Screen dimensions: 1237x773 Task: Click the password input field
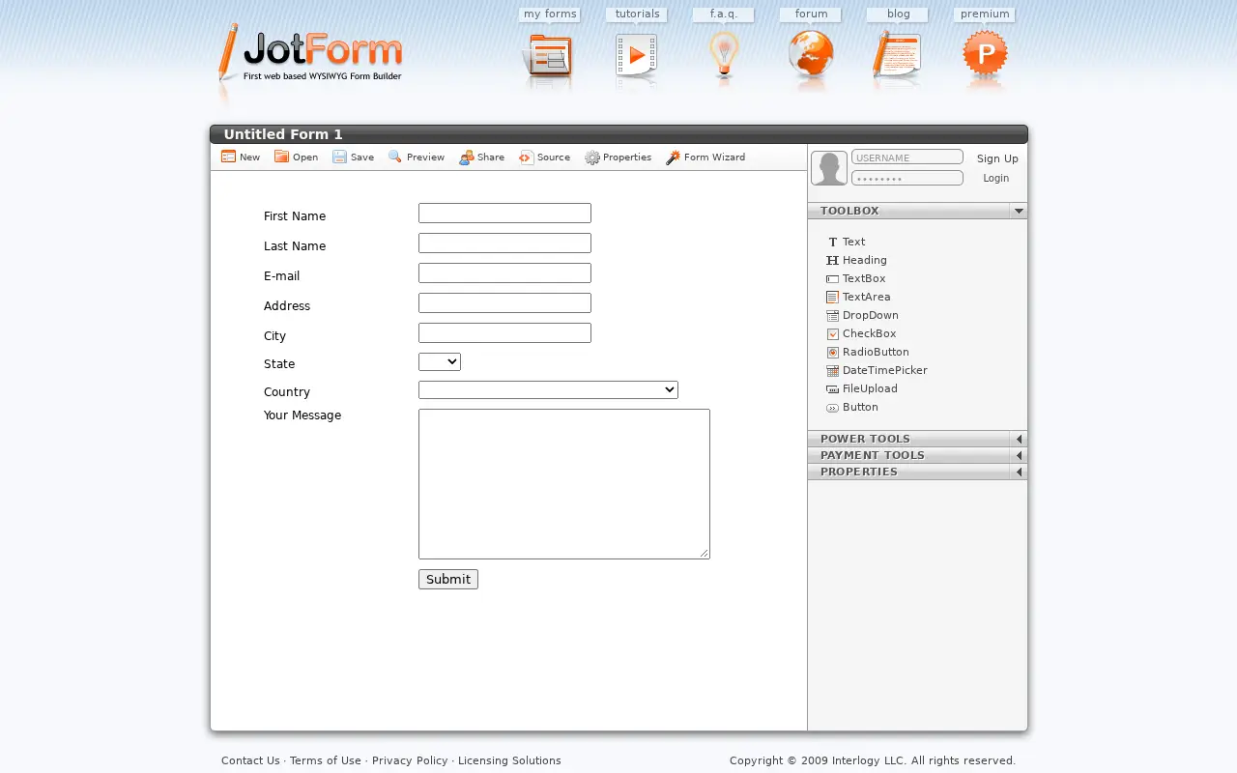[907, 178]
